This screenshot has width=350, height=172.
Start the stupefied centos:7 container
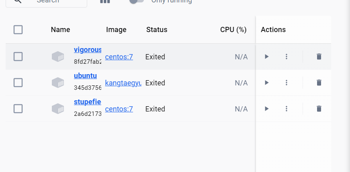(266, 109)
